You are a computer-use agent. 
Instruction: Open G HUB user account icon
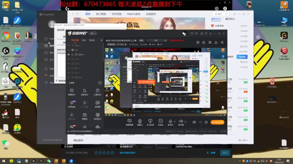coord(225,8)
